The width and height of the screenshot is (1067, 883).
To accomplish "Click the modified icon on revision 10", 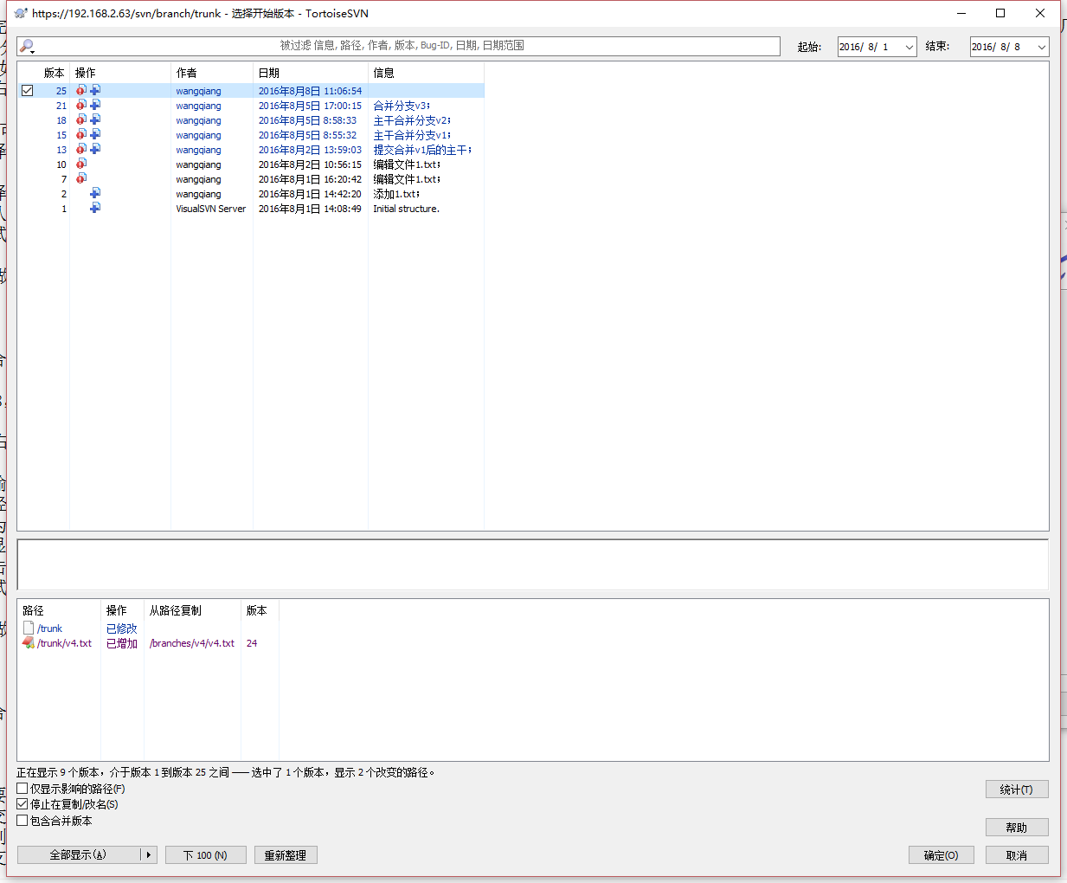I will coord(81,164).
